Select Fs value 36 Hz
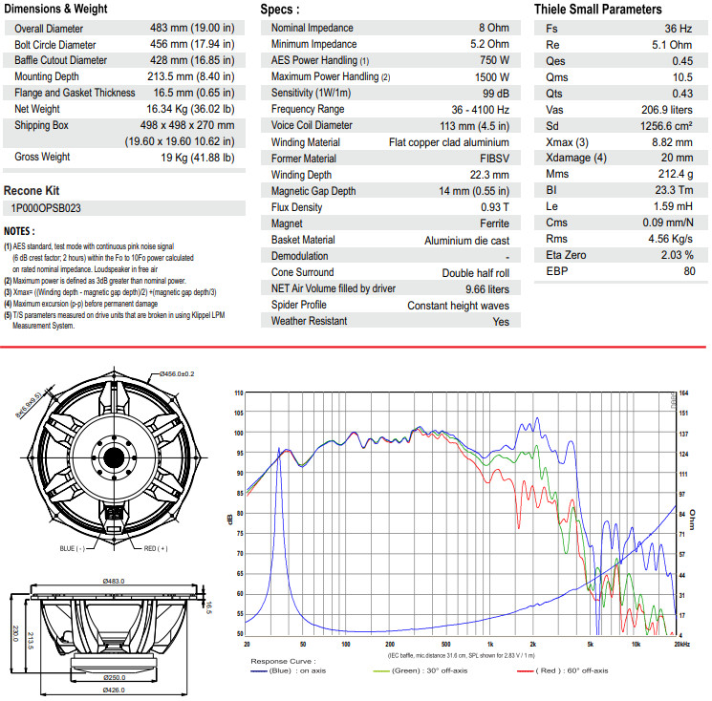 coord(679,29)
